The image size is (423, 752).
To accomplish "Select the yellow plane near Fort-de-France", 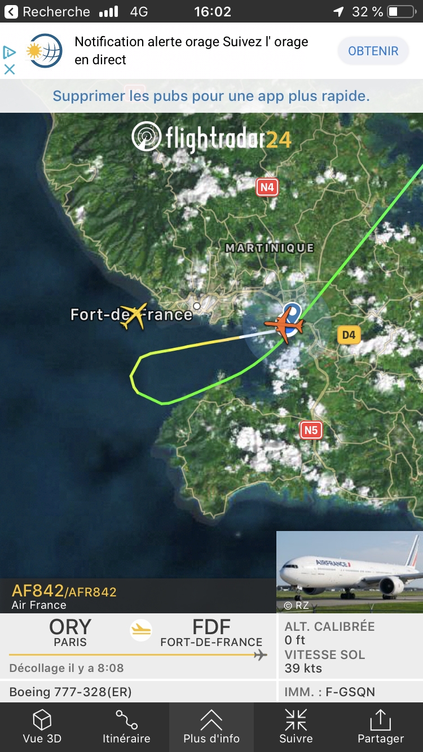I will tap(134, 316).
